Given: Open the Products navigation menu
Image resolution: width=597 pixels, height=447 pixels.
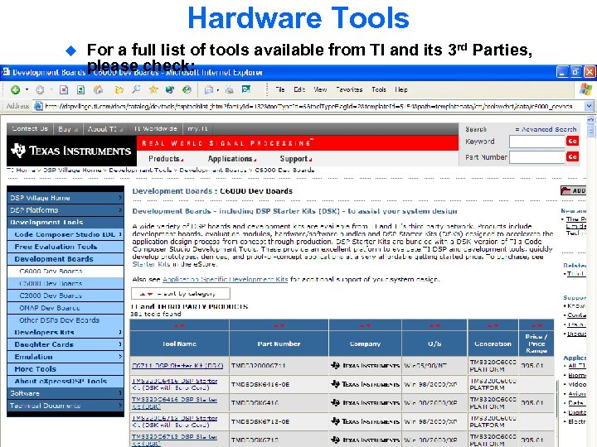Looking at the screenshot, I should point(166,159).
